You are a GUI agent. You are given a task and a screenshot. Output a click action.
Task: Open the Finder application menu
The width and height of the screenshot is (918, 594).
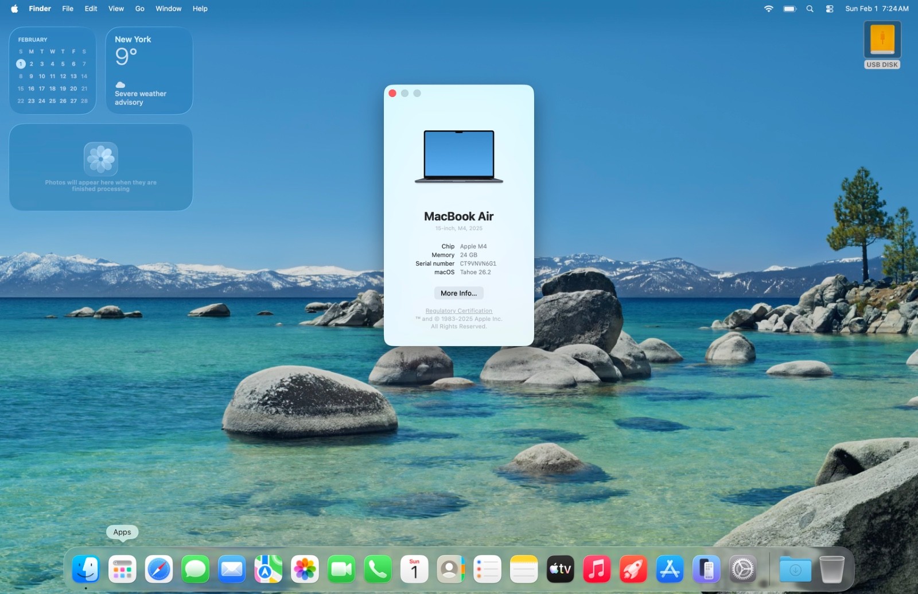click(x=40, y=9)
